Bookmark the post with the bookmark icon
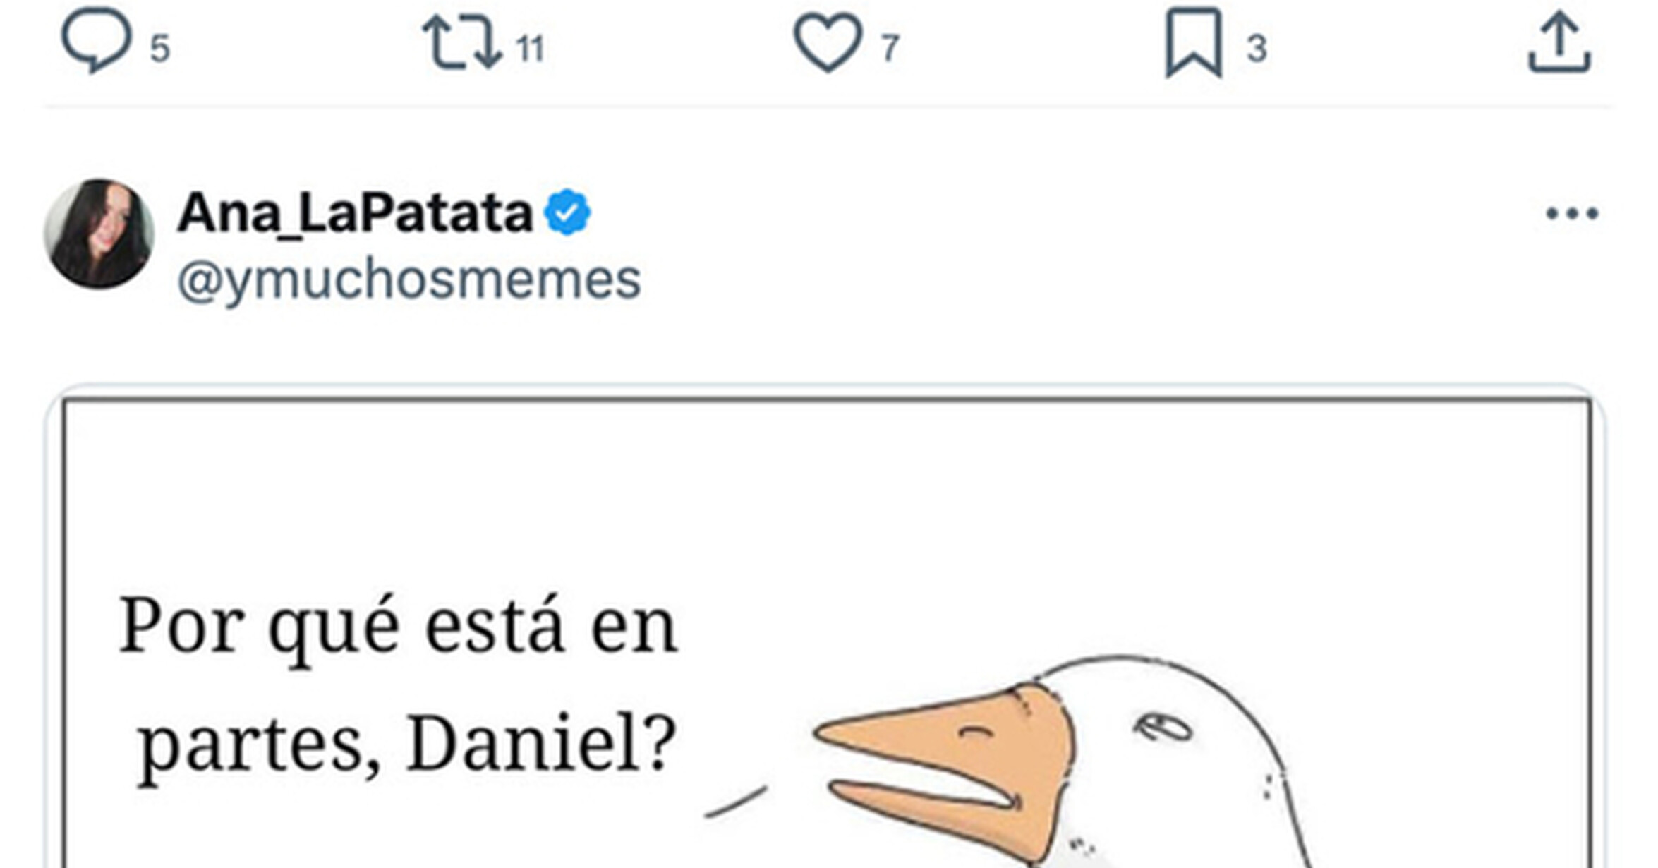This screenshot has width=1658, height=868. coord(1193,42)
